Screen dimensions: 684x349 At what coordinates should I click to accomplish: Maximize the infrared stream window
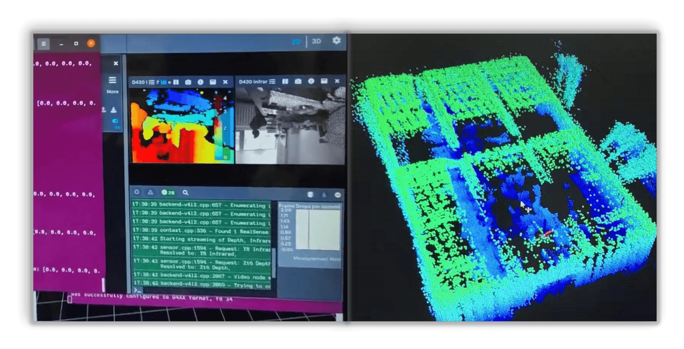coord(324,82)
